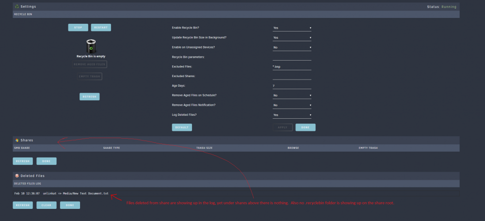Screen dimensions: 485x221
Task: Click Done under the Deleted Files log
Action: [x=70, y=205]
